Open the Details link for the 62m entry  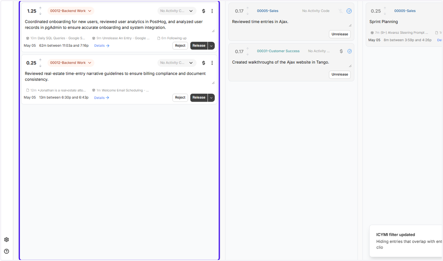(102, 46)
